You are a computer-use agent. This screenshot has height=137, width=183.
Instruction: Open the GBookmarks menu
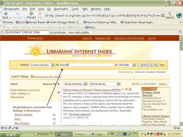pos(11,9)
